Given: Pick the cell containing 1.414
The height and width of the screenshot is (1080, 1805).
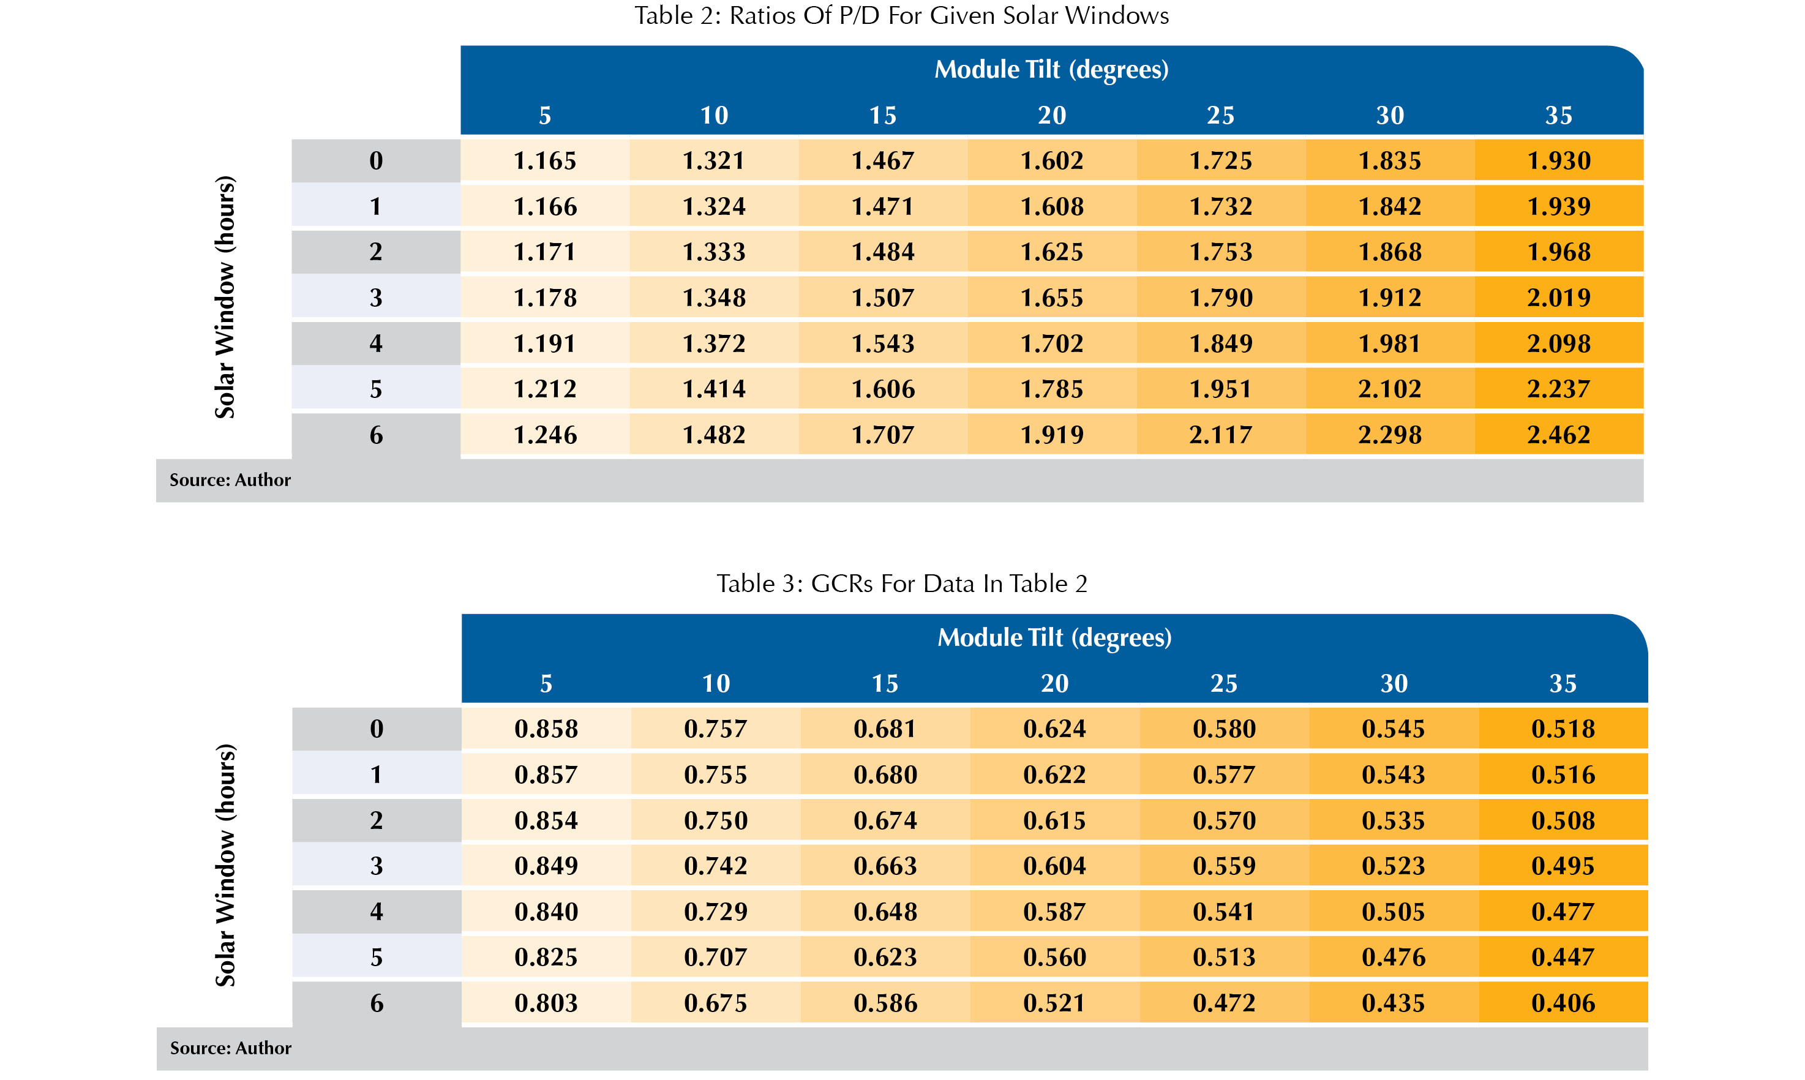Looking at the screenshot, I should (713, 389).
